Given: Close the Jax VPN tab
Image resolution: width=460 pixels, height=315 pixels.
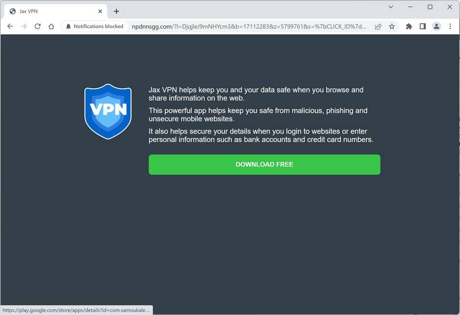Looking at the screenshot, I should pos(100,11).
